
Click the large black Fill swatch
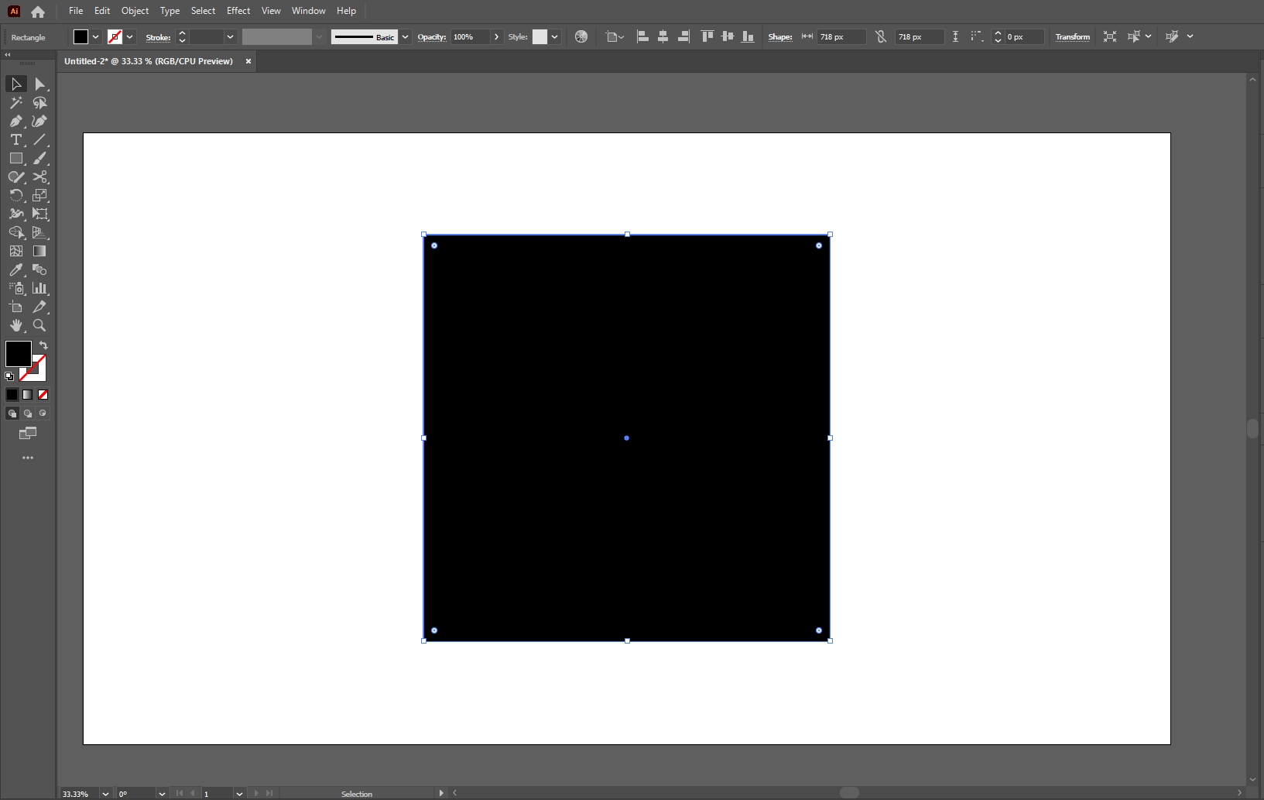pos(18,354)
